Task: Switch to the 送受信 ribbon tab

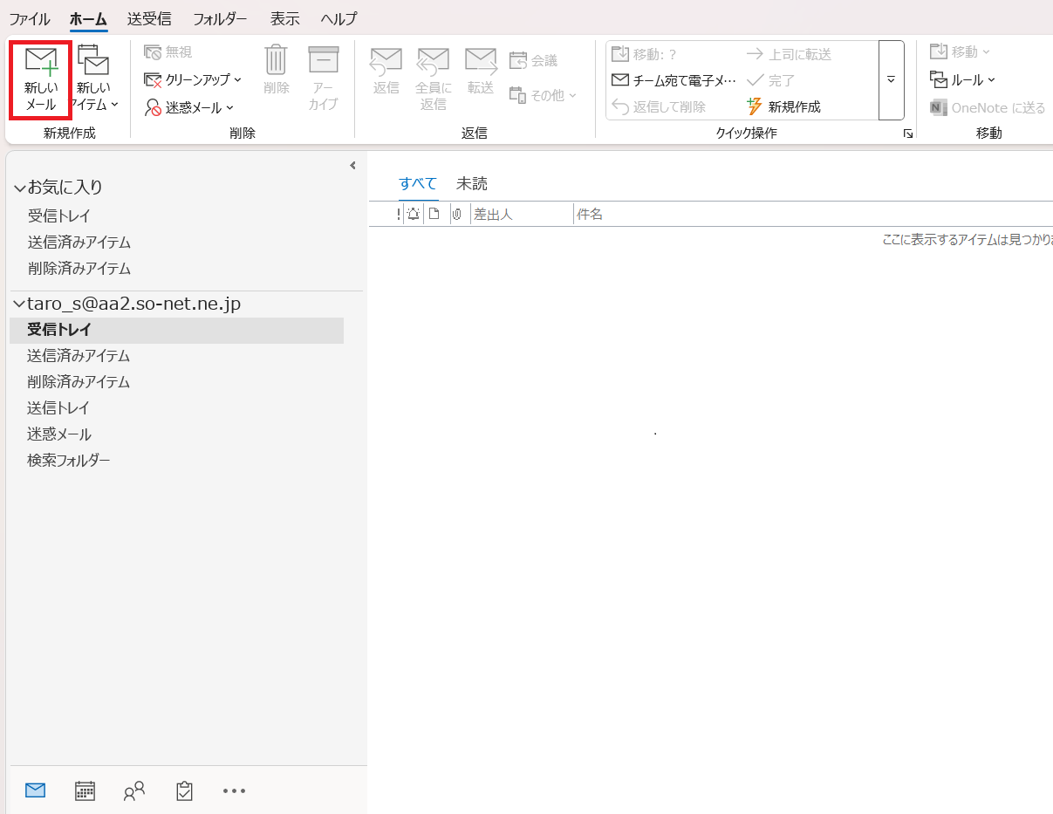Action: tap(149, 18)
